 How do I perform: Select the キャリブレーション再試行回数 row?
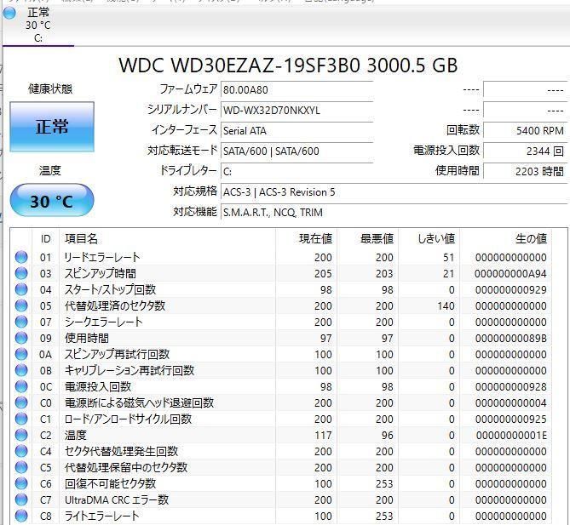pyautogui.click(x=281, y=370)
